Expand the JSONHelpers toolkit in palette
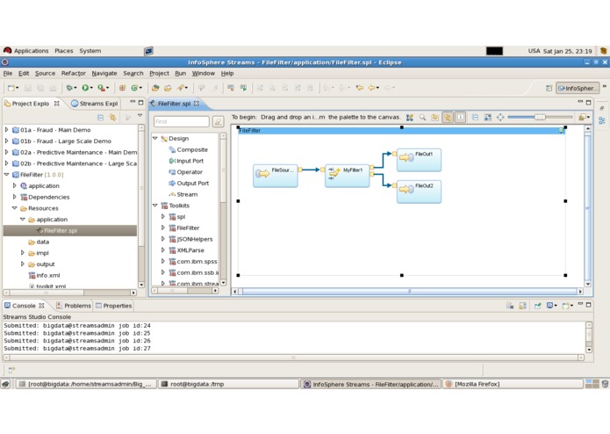 tap(163, 239)
